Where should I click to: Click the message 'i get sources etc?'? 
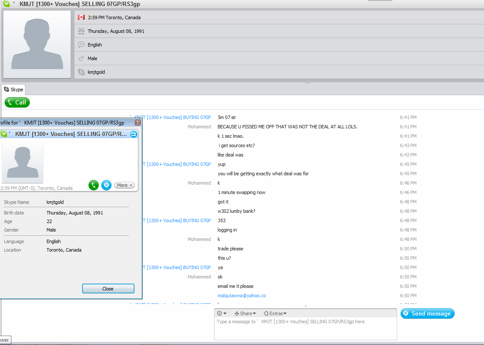[237, 145]
